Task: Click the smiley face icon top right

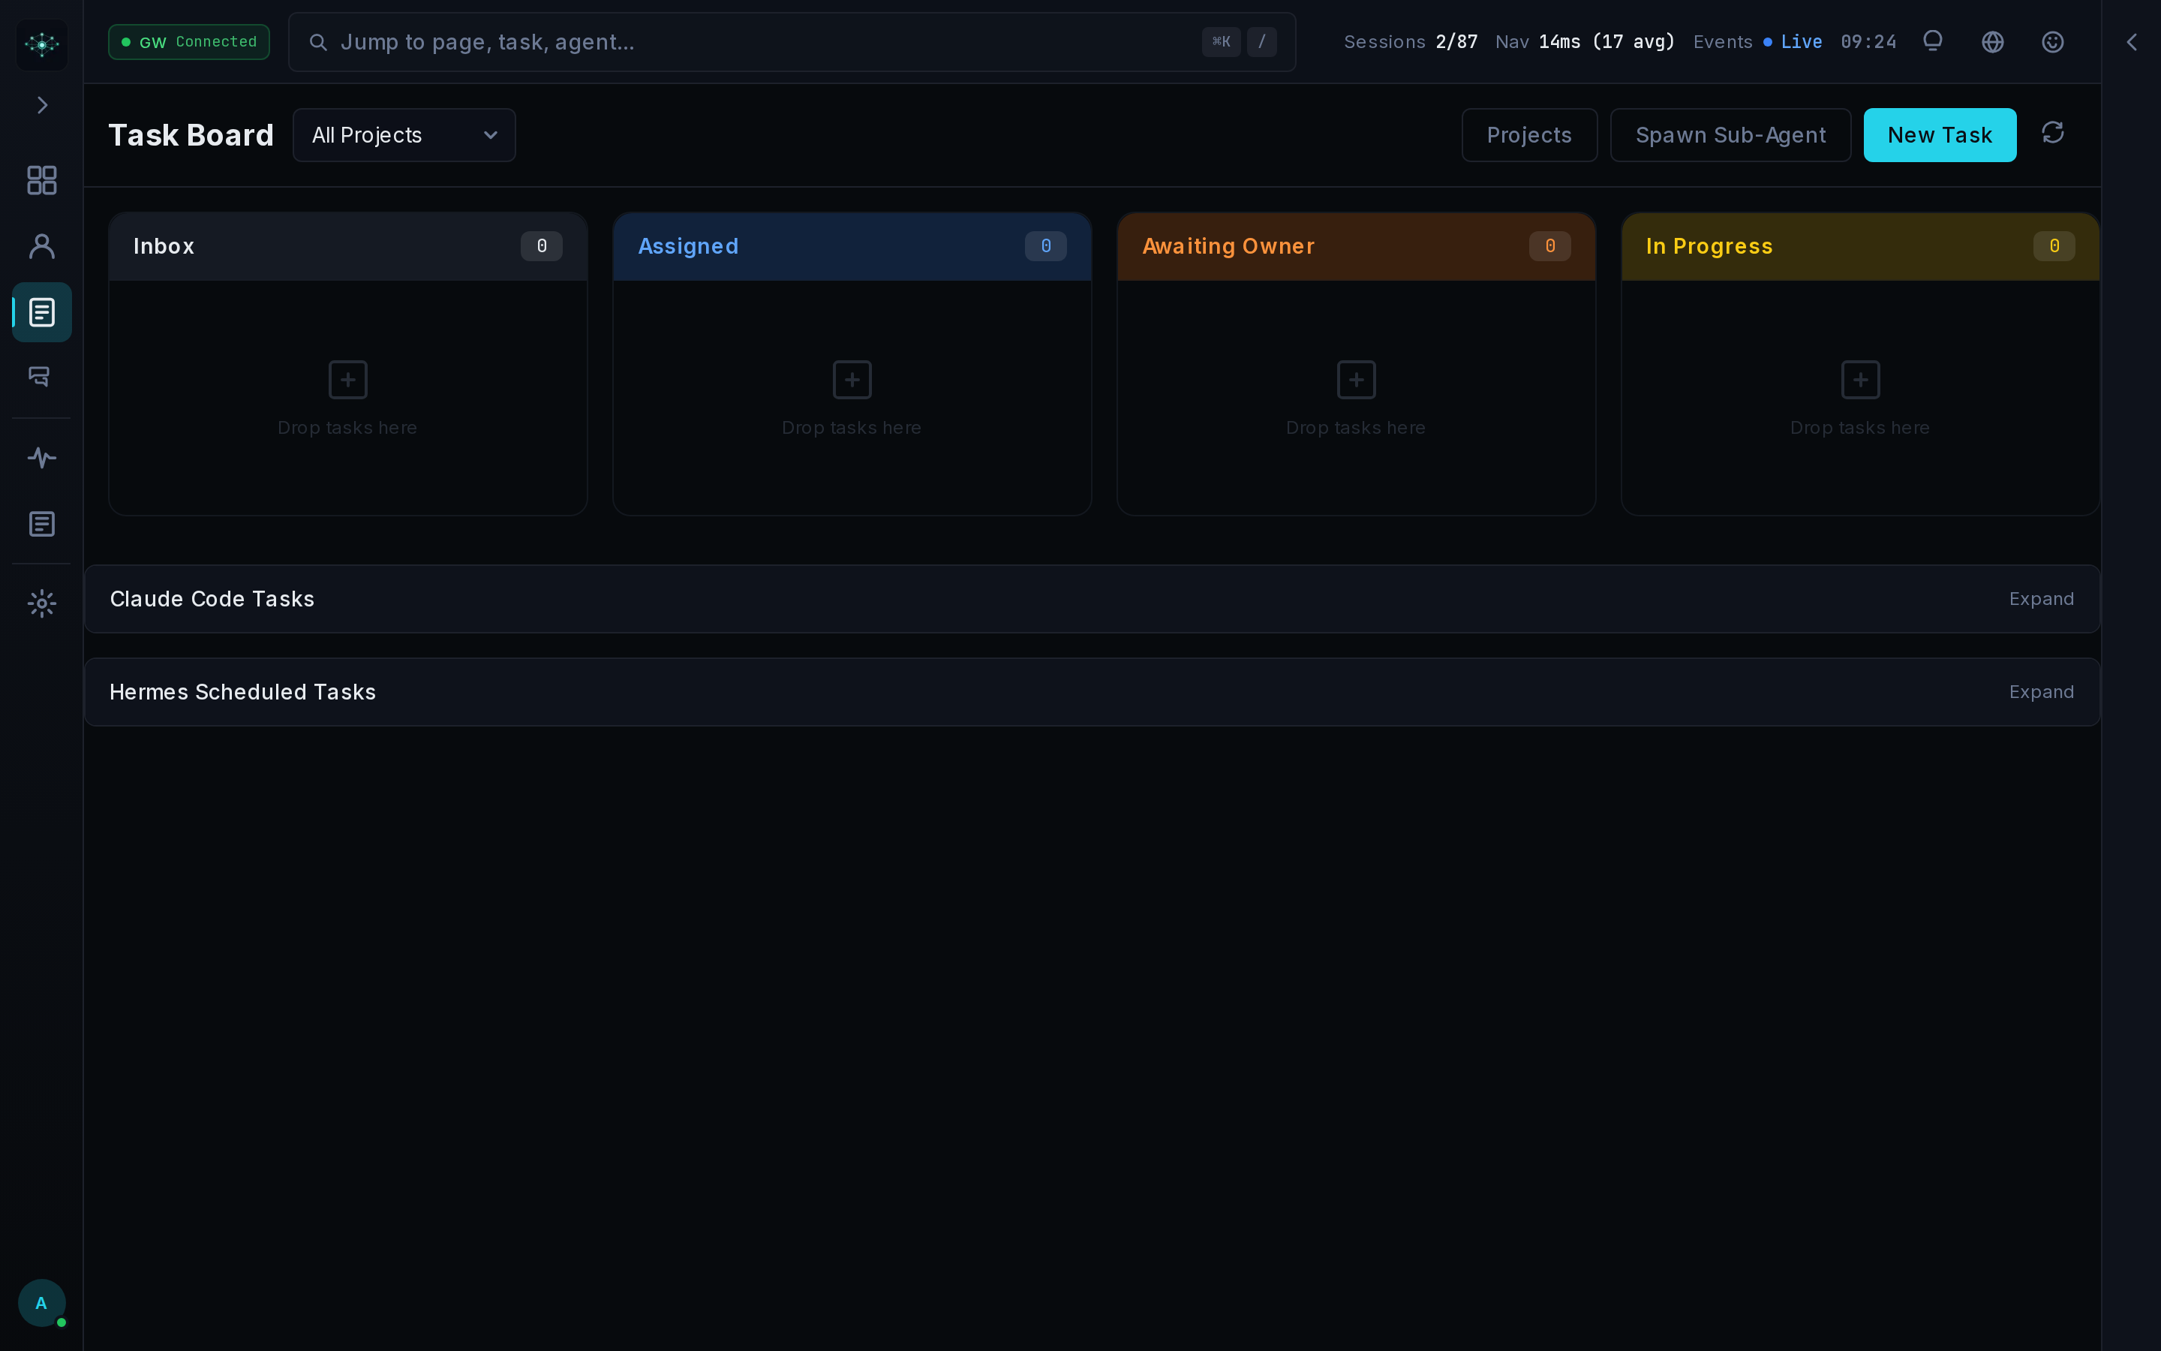Action: tap(2051, 41)
